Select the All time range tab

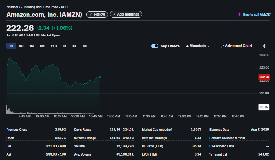(x=85, y=46)
